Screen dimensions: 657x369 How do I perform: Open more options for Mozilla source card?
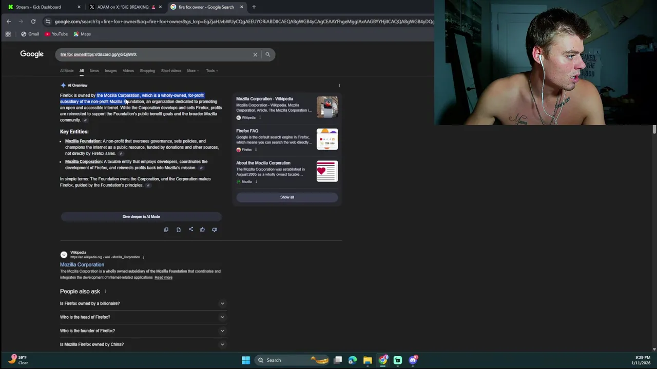(x=256, y=181)
